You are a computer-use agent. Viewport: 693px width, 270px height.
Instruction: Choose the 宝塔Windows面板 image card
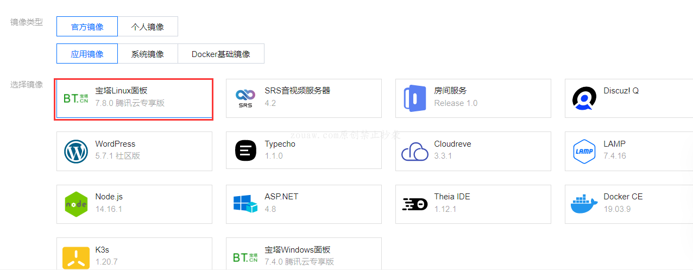point(304,254)
